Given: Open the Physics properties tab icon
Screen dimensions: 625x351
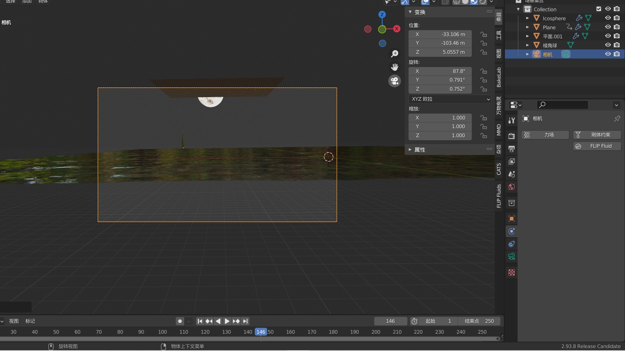Looking at the screenshot, I should [x=511, y=231].
